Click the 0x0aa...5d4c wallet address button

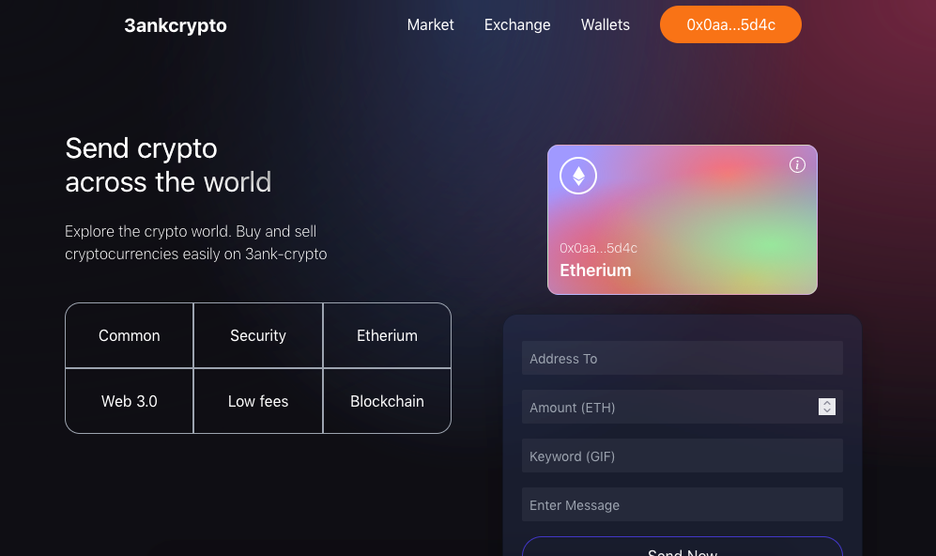point(730,24)
